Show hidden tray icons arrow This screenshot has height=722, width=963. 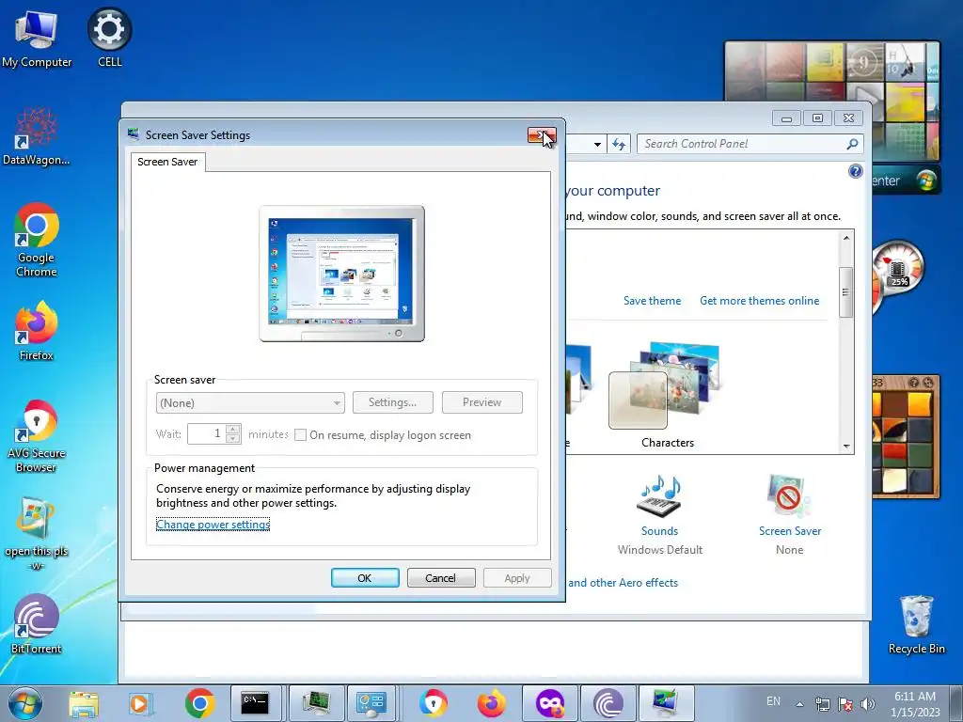pyautogui.click(x=799, y=704)
